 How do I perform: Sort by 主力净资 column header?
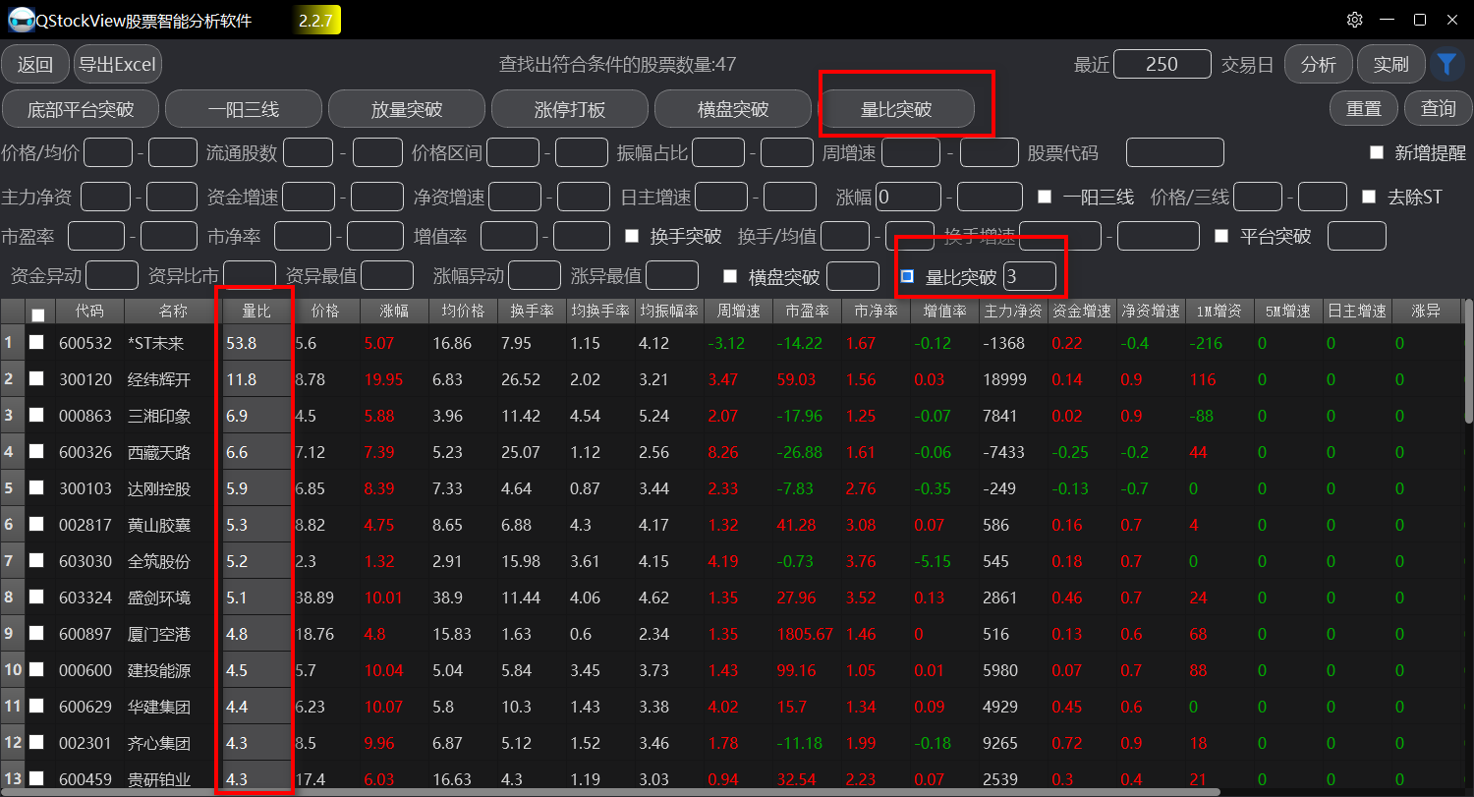(1013, 311)
